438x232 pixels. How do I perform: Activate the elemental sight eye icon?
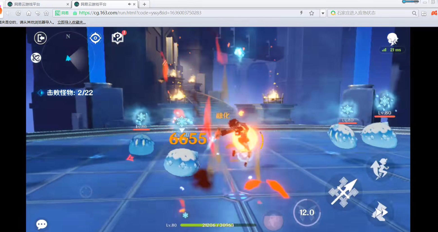(x=95, y=38)
